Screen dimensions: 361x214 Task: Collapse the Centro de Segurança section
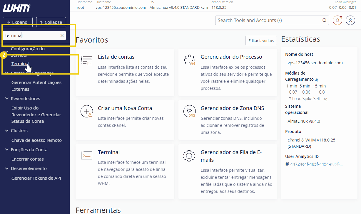click(7, 73)
